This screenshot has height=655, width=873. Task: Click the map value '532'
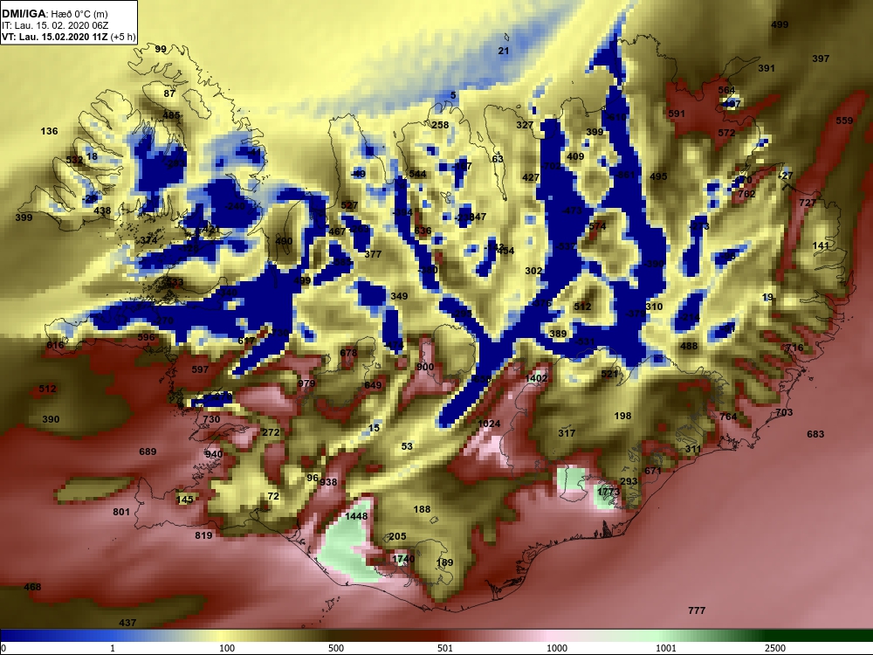pyautogui.click(x=74, y=160)
